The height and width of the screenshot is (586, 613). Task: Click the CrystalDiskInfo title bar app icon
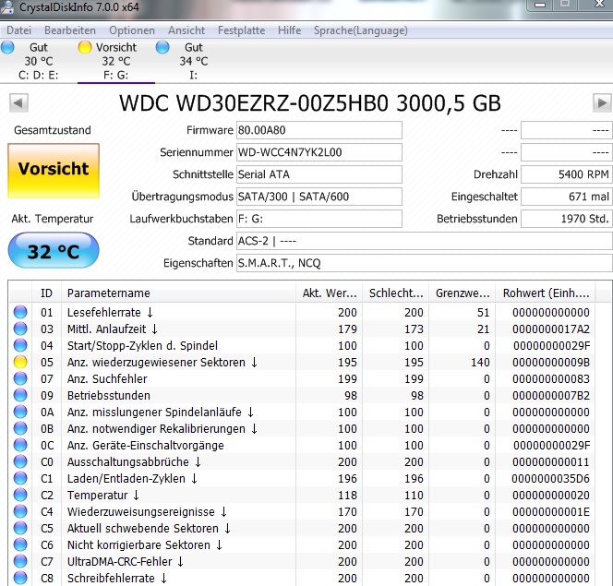pos(7,7)
